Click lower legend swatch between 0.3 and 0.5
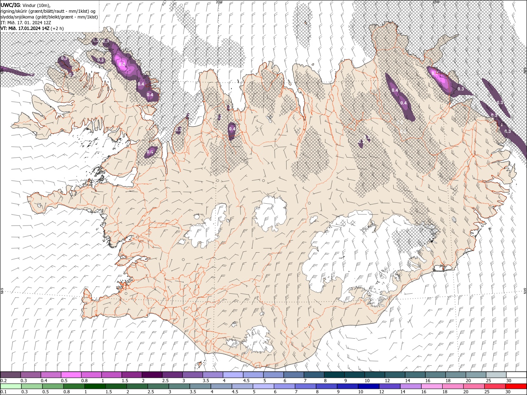This screenshot has height=395, width=527. [x=32, y=386]
